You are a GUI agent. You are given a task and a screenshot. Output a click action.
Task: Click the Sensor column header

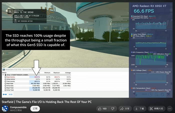click(x=4, y=73)
